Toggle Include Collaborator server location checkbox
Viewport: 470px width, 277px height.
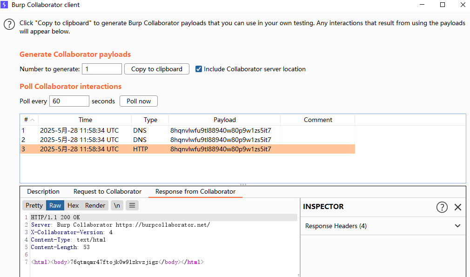pos(198,69)
